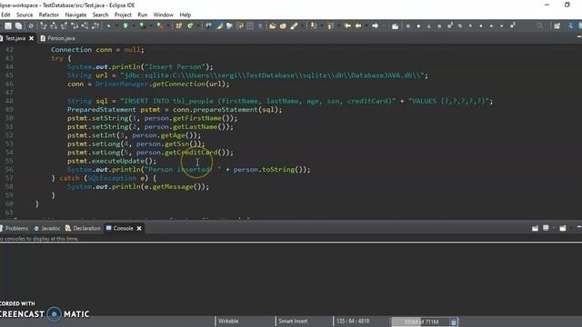This screenshot has height=327, width=582.
Task: Expand the Coverage dropdown arrow
Action: [151, 26]
